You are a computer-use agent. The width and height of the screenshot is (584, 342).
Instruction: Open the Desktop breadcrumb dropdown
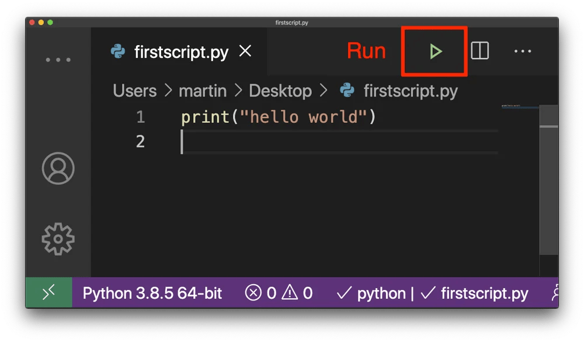[280, 91]
